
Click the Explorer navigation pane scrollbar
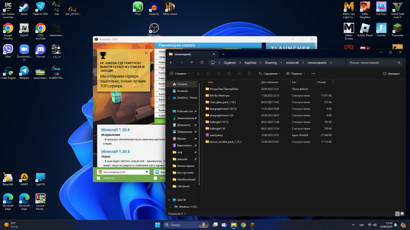click(x=199, y=134)
